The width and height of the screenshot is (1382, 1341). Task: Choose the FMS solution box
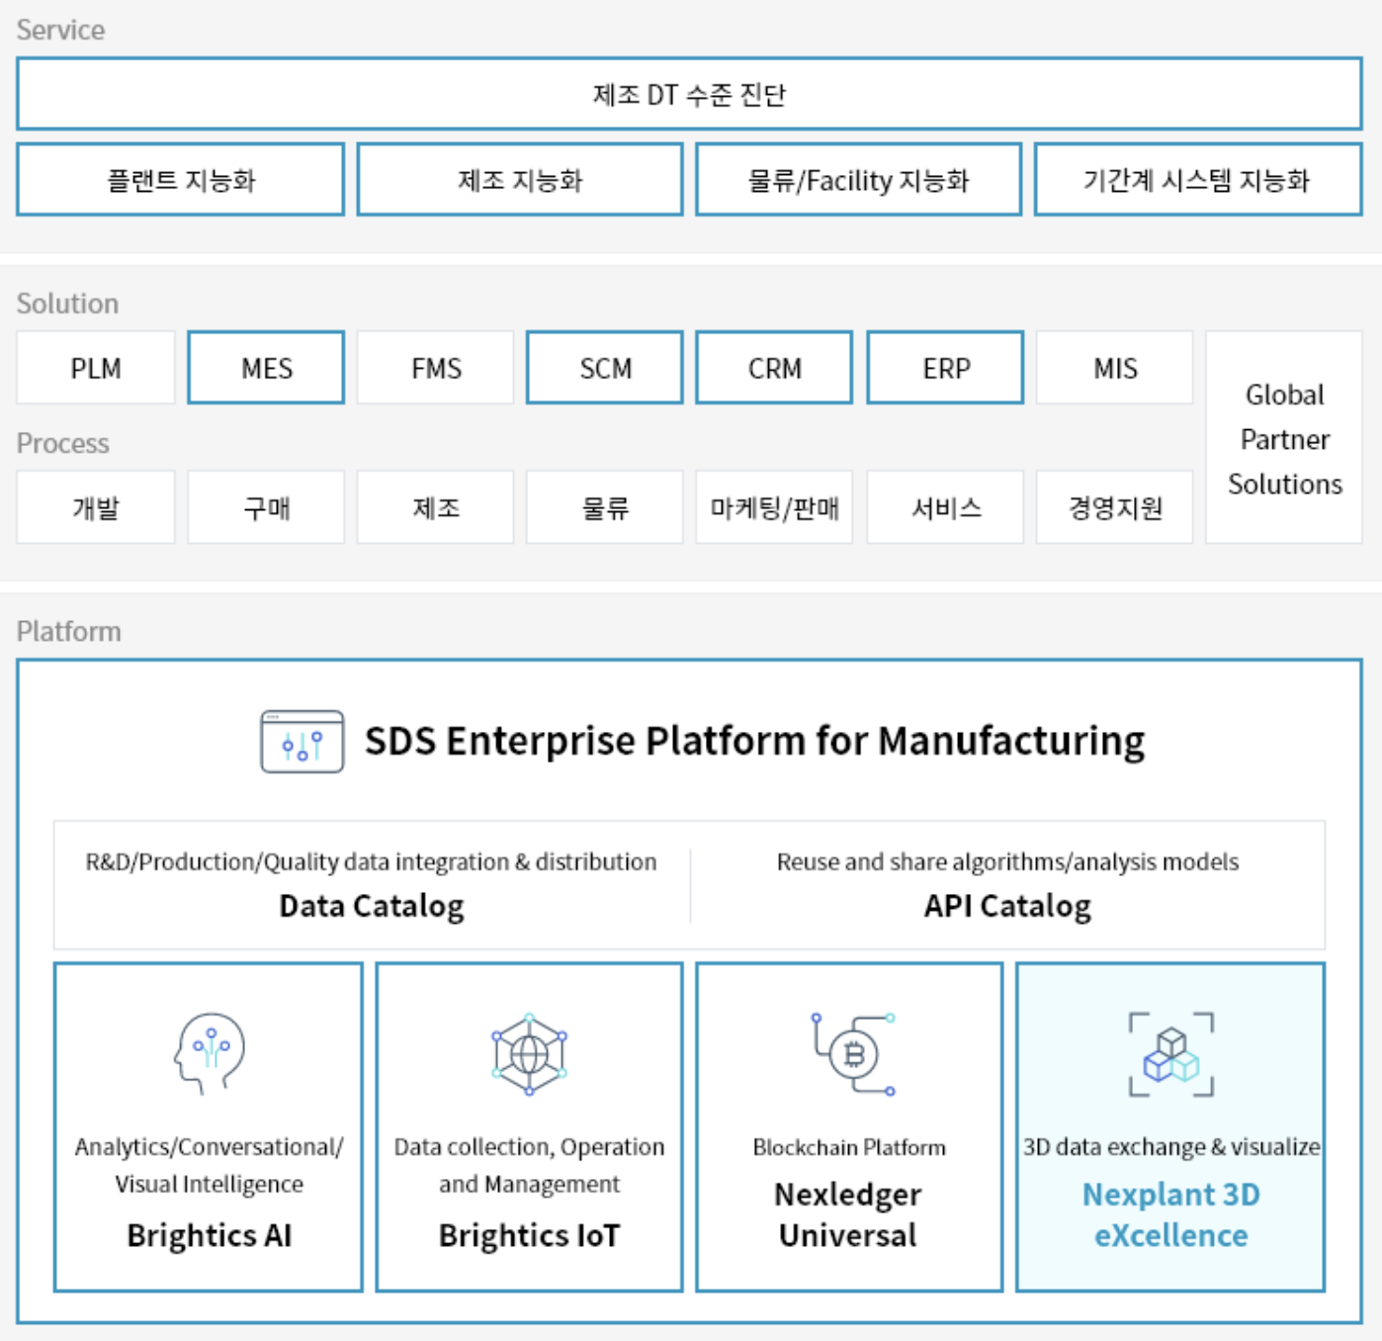coord(436,368)
